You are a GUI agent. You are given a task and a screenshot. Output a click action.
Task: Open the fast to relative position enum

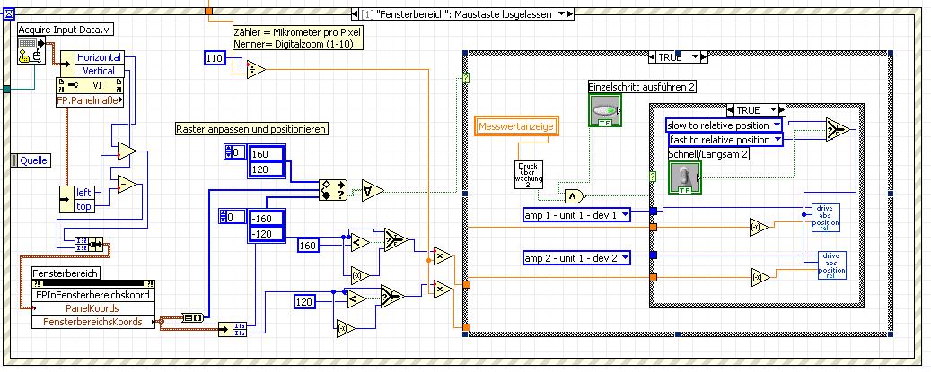725,140
